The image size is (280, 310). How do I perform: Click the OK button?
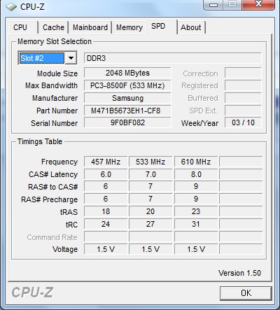246,293
